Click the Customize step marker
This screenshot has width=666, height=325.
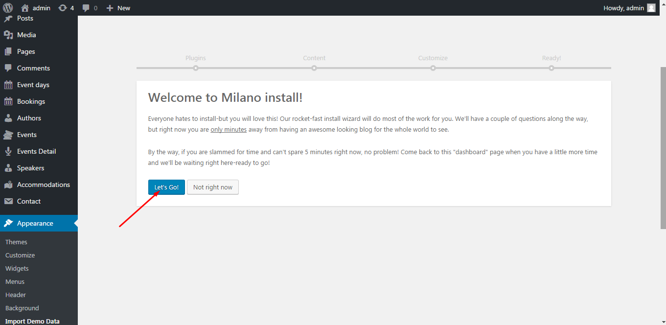tap(433, 68)
